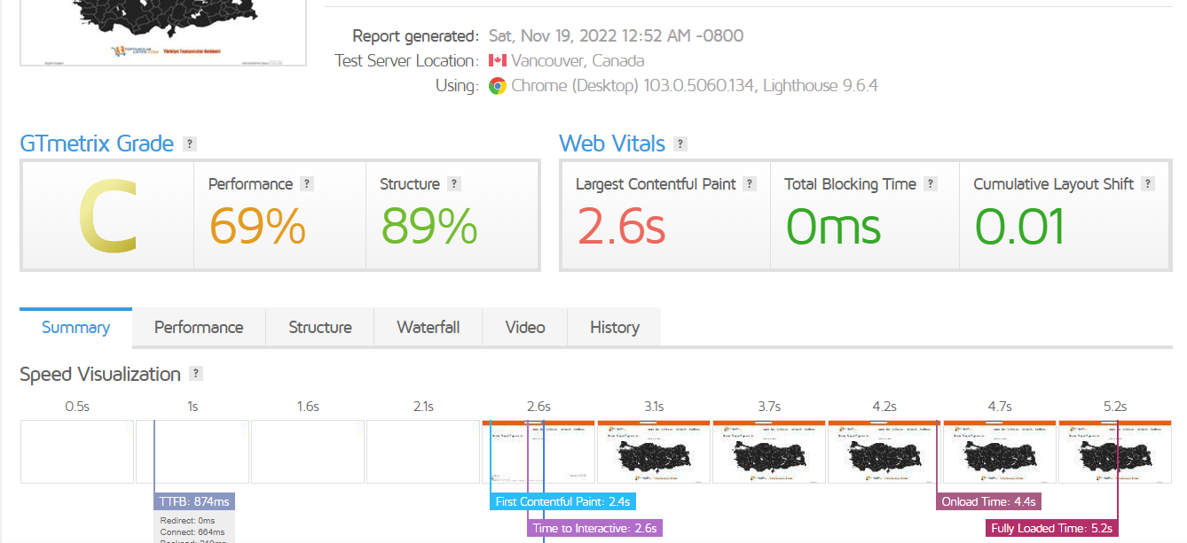Click the Fully Loaded Time 5.2s marker

1051,528
